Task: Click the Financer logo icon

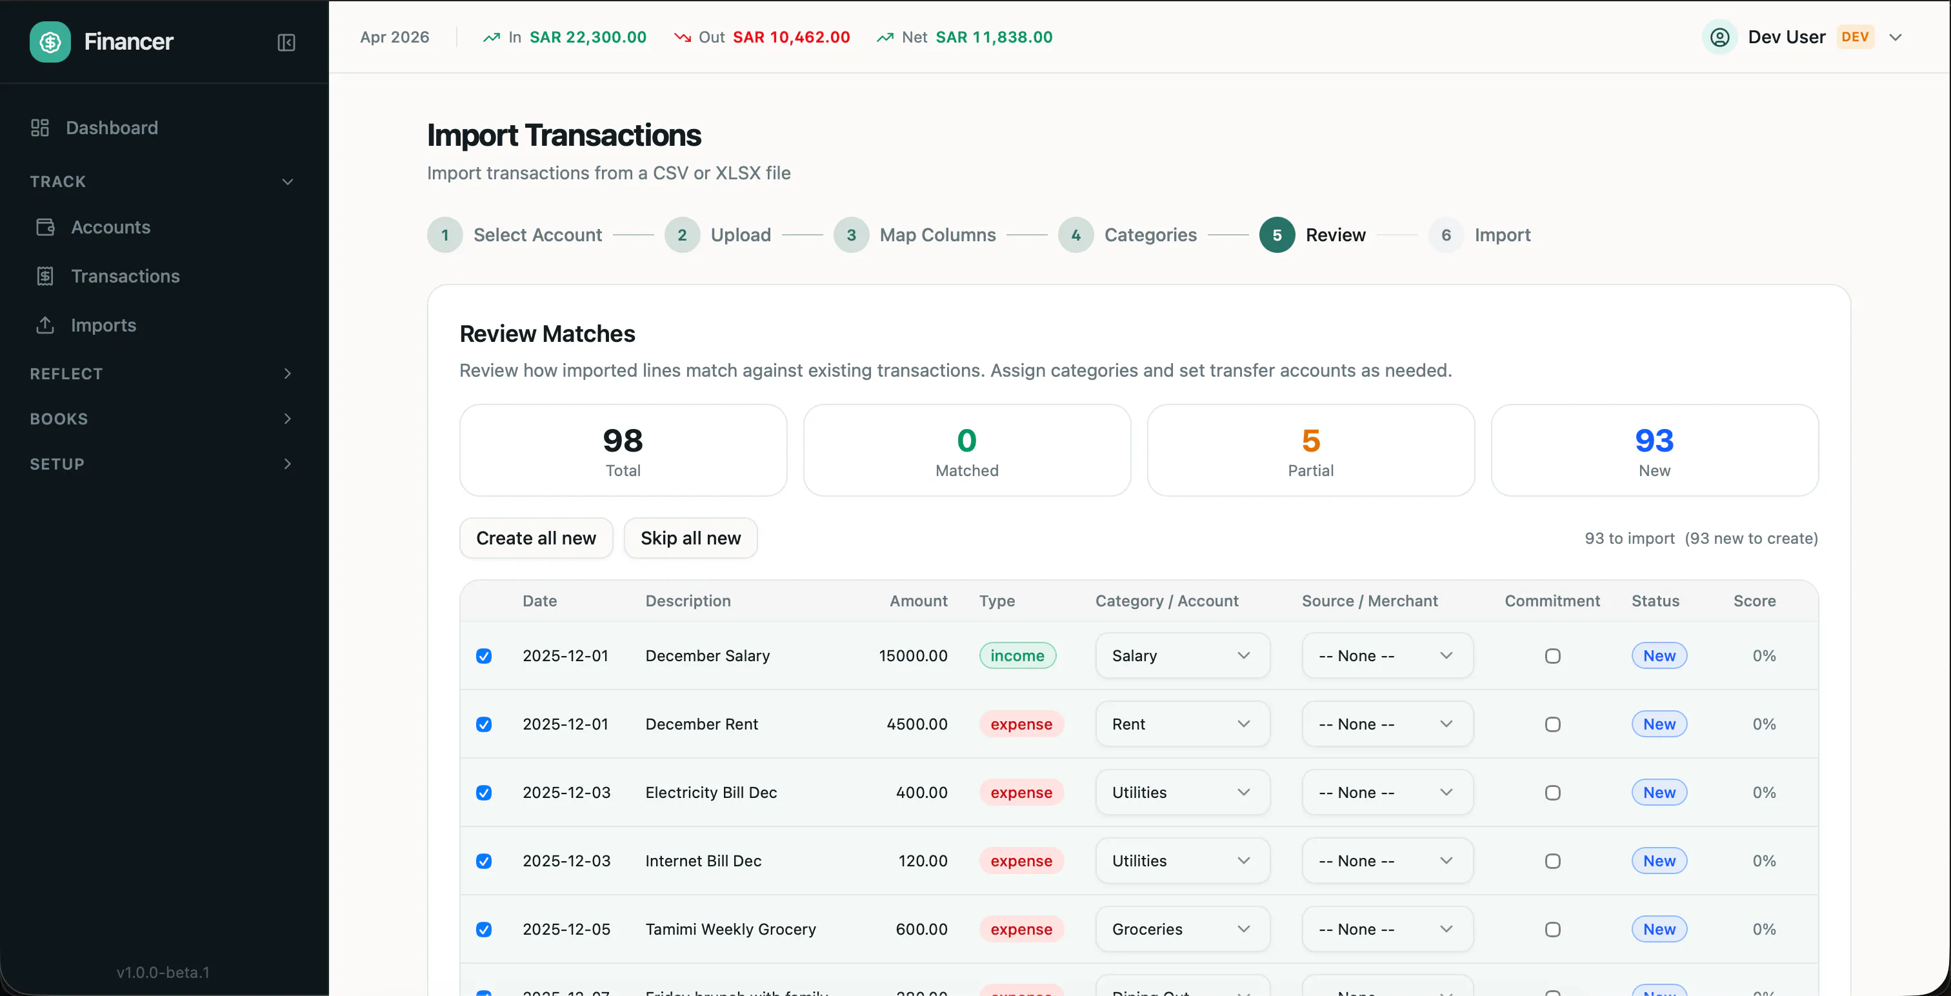Action: click(x=50, y=42)
